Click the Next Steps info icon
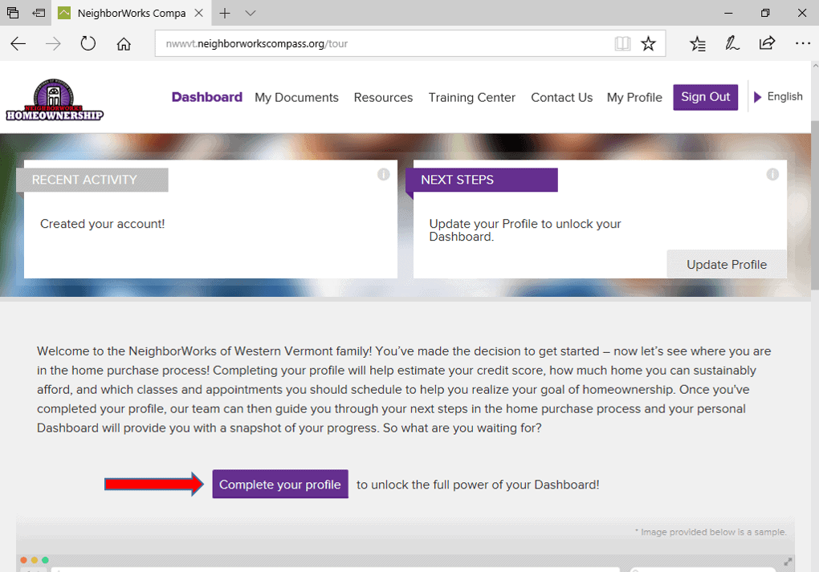This screenshot has width=819, height=572. pos(772,174)
